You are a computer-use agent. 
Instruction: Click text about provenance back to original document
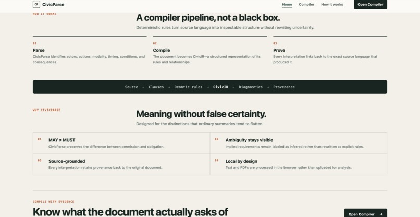pos(105,167)
